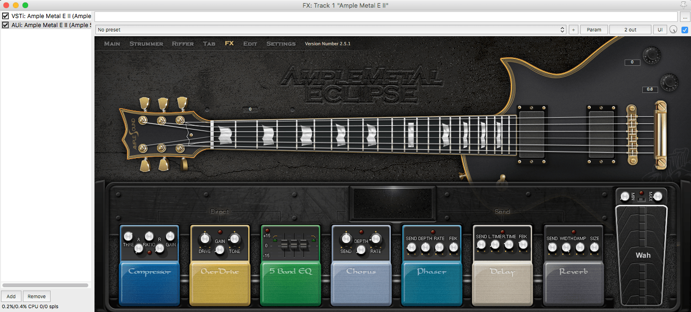The image size is (691, 312).
Task: Click the Compressor GAIN knob
Action: (x=170, y=236)
